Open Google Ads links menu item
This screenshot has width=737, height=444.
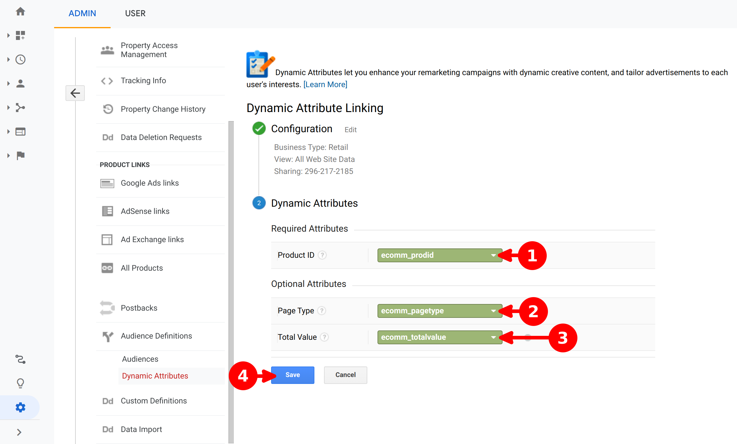tap(150, 183)
